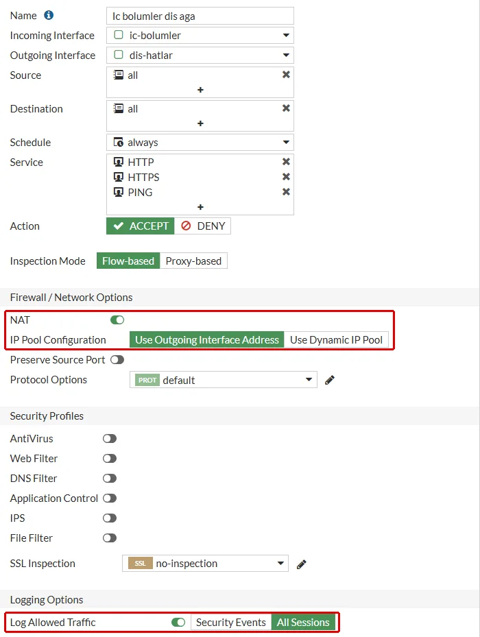Viewport: 480px width, 637px height.
Task: Click the PROT badge in Protocol Options
Action: [147, 381]
